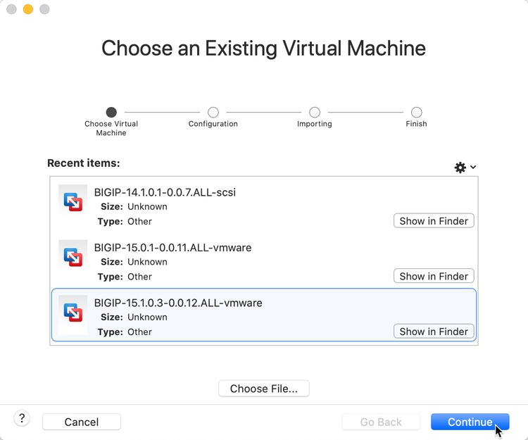
Task: Select the BIGIP-15.1.0.3-0.0.12.ALL-vmware item name
Action: pyautogui.click(x=178, y=303)
